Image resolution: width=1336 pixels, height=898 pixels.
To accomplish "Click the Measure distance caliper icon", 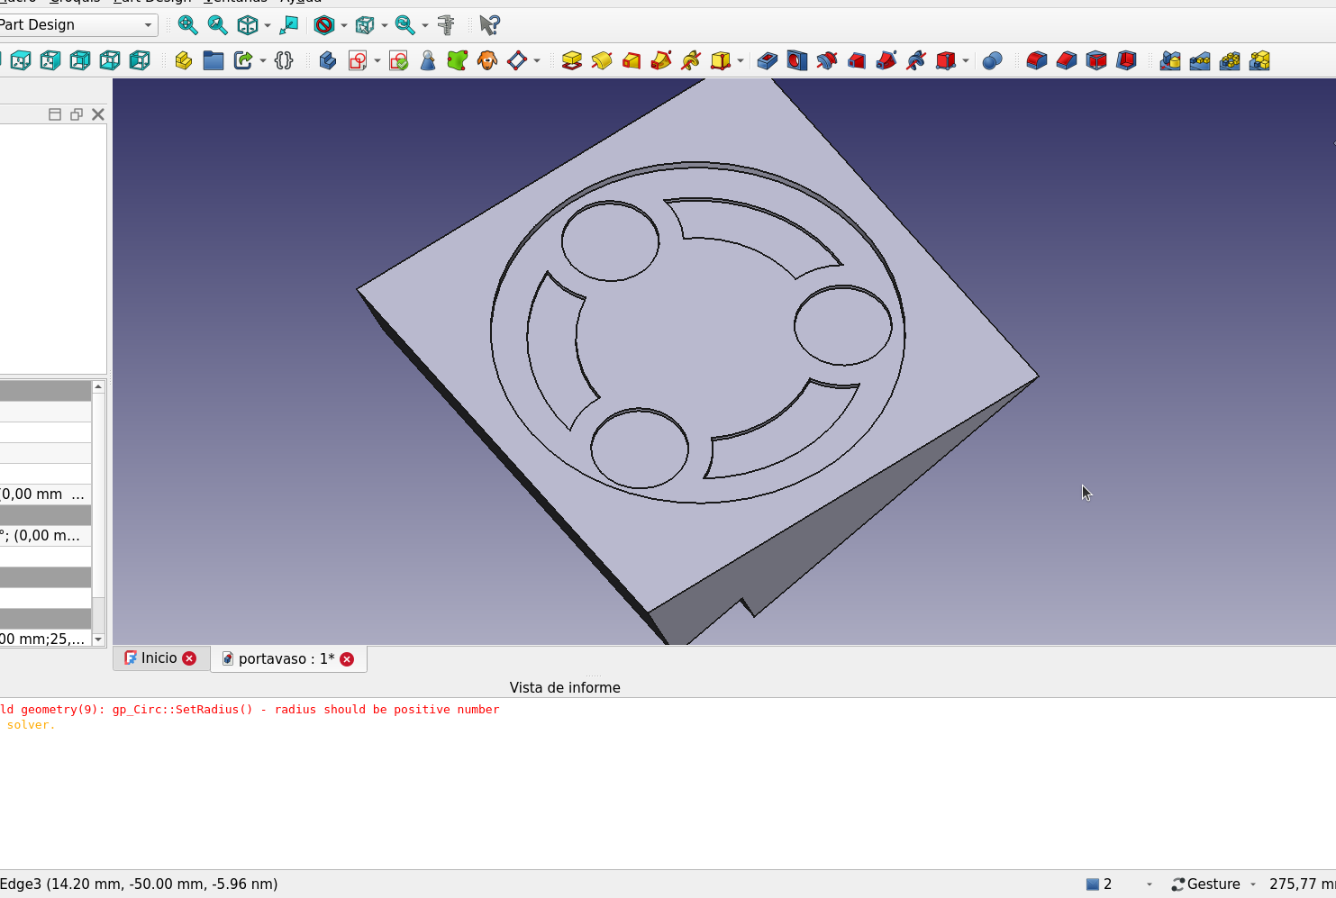I will click(x=446, y=25).
